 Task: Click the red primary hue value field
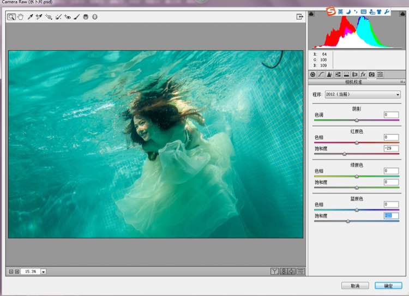391,137
